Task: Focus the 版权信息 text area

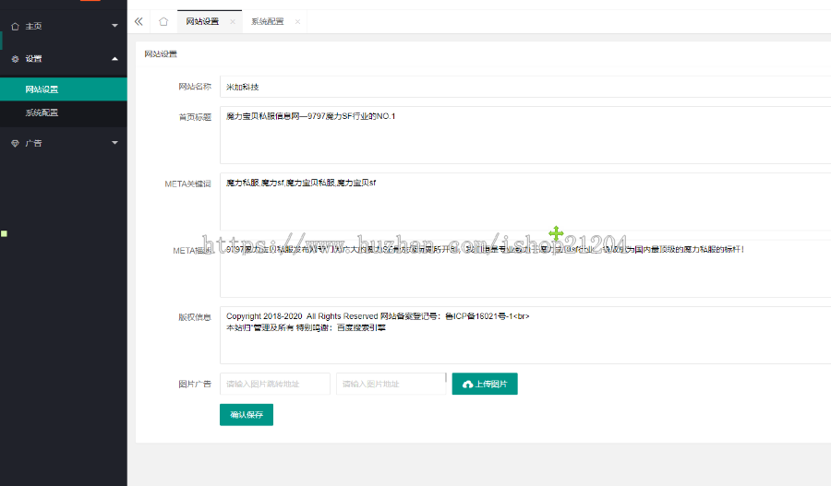Action: (525, 335)
